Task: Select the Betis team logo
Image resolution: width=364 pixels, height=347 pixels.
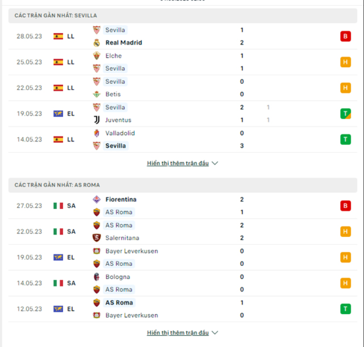Action: pyautogui.click(x=97, y=94)
